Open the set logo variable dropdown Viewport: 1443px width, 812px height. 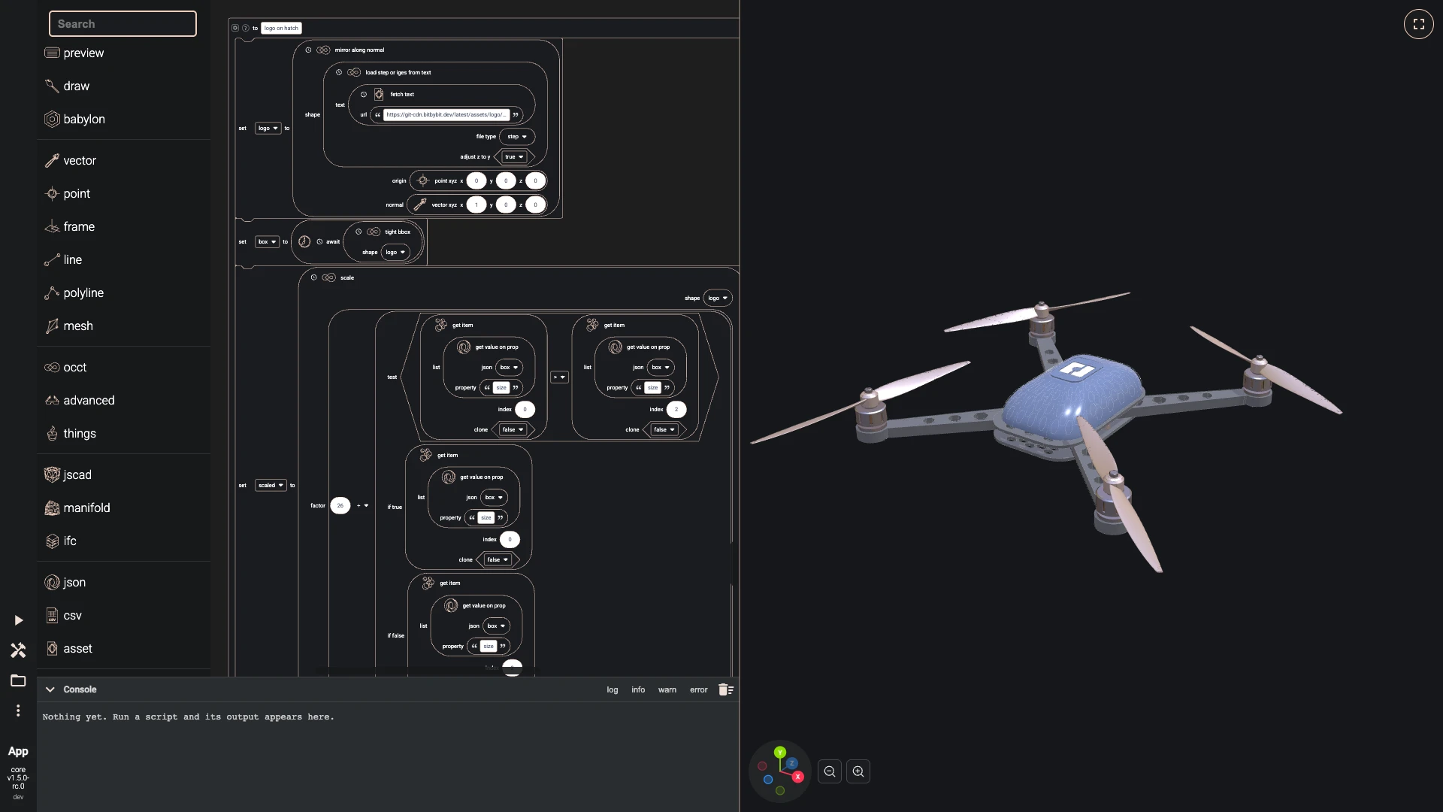coord(268,129)
